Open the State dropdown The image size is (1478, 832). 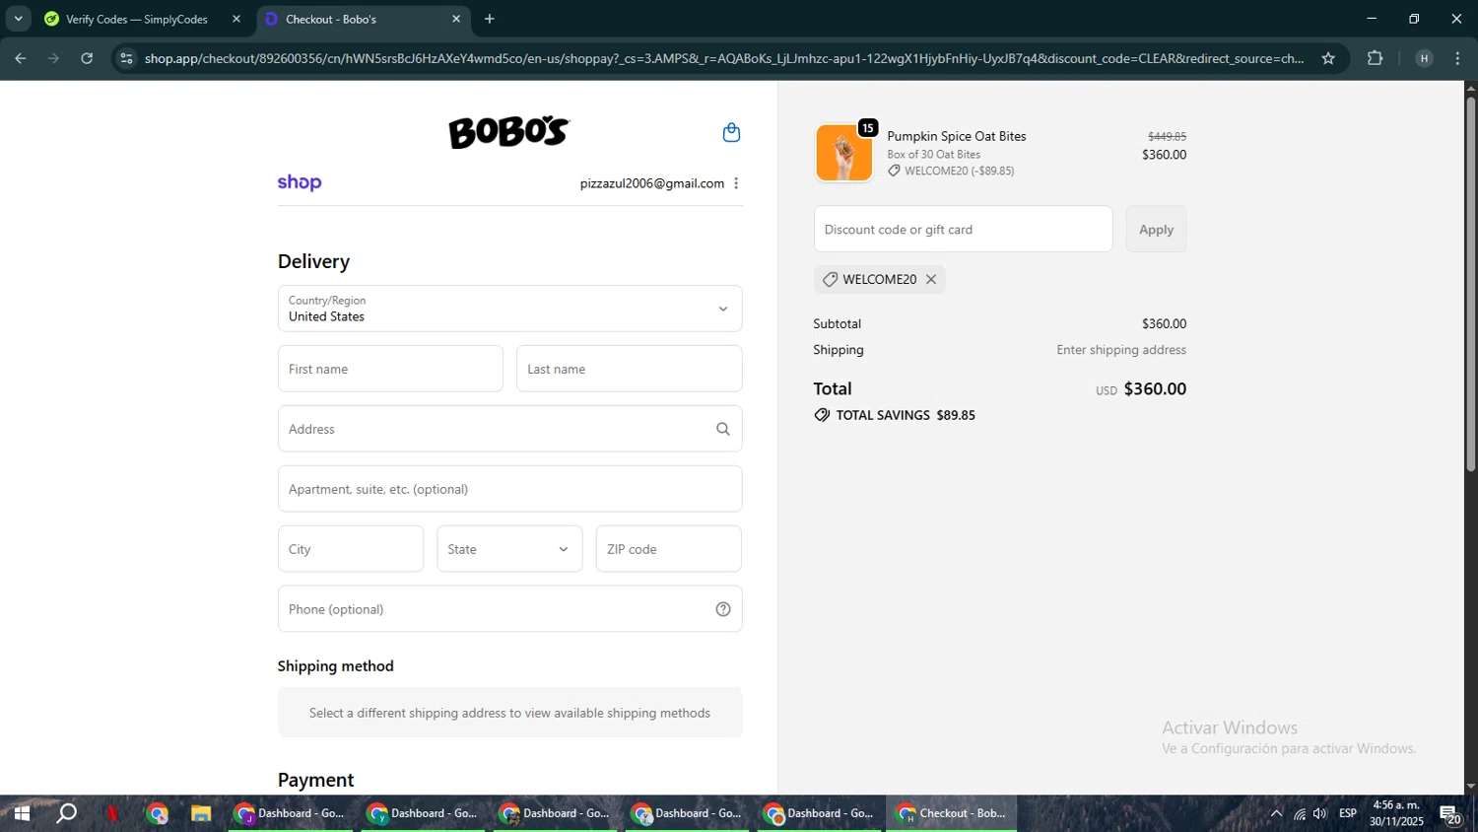click(509, 549)
